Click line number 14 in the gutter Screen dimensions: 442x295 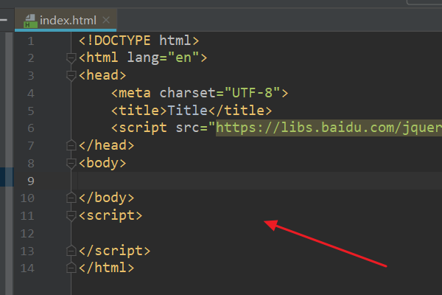27,268
